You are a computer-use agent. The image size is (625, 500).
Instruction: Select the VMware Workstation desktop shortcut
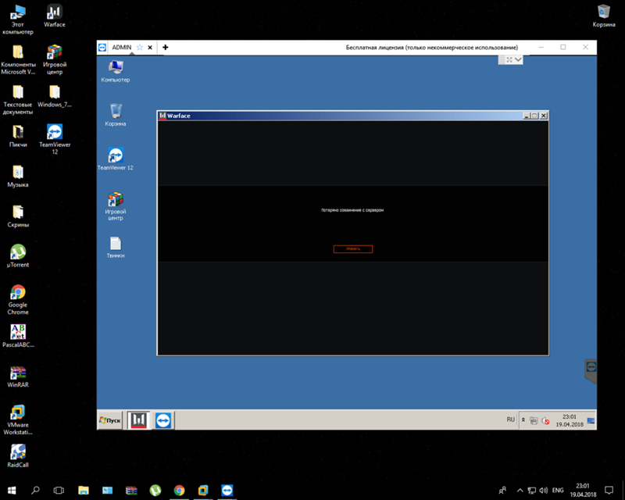click(x=18, y=420)
